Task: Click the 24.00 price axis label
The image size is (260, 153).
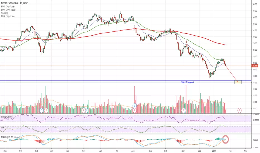Action: click(255, 56)
